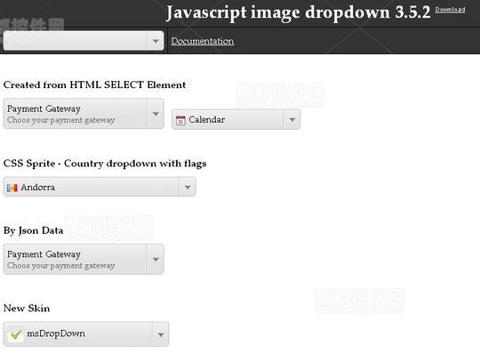Viewport: 480px width, 353px height.
Task: Click the 'Created from HTML SELECT Element' heading
Action: 94,84
